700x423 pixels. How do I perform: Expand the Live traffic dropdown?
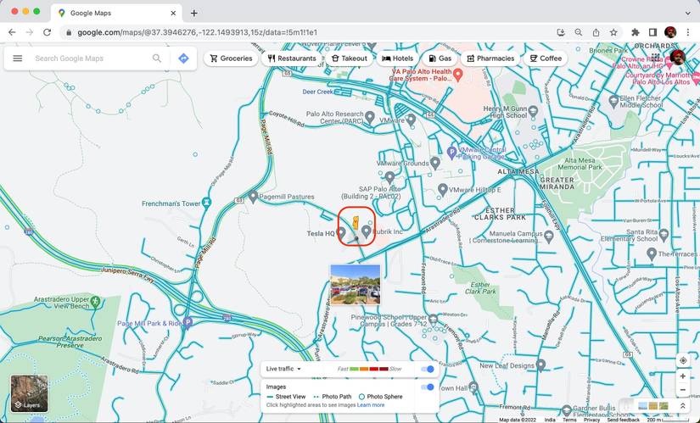click(283, 369)
